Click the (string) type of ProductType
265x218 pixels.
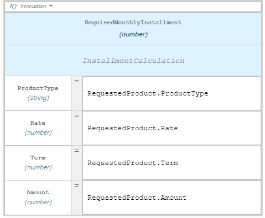[38, 98]
